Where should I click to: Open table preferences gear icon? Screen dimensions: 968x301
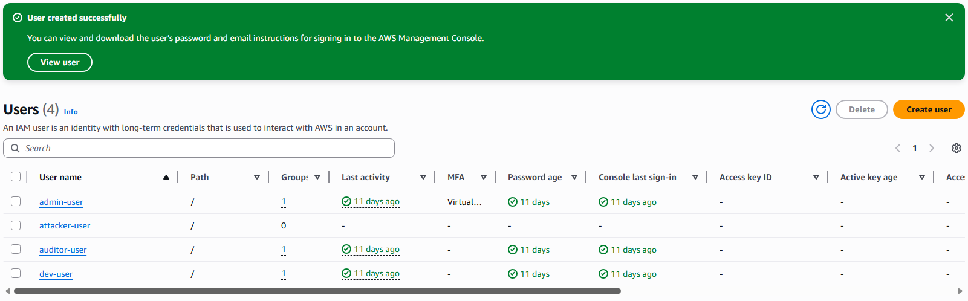[x=956, y=148]
